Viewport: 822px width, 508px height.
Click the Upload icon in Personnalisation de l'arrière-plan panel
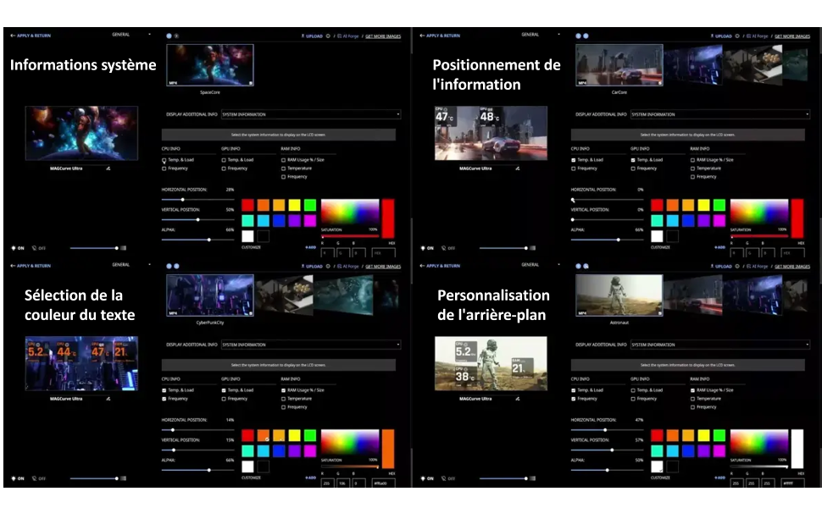click(x=712, y=267)
